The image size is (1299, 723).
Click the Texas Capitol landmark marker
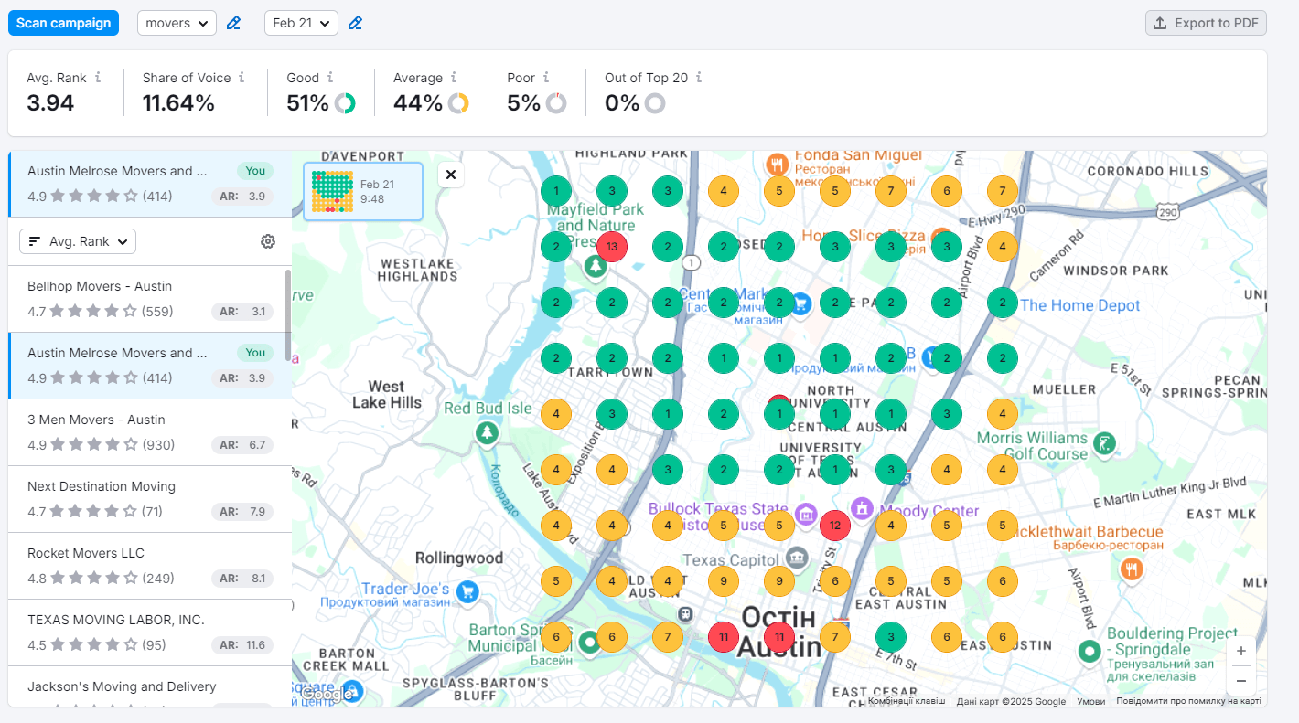pos(797,557)
